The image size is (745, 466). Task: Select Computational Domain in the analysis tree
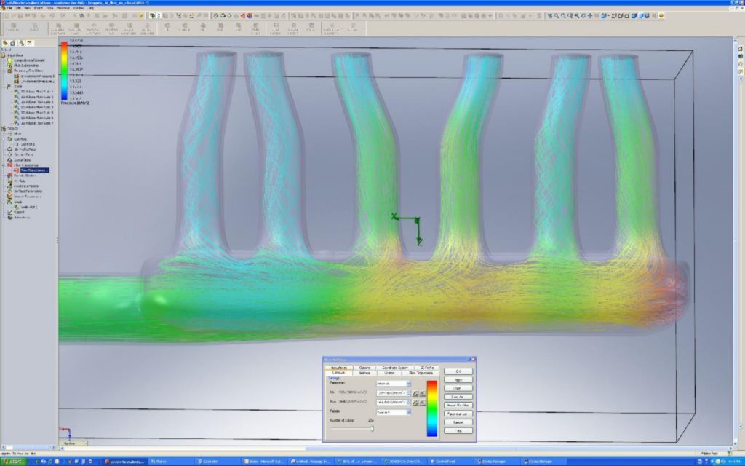point(28,60)
